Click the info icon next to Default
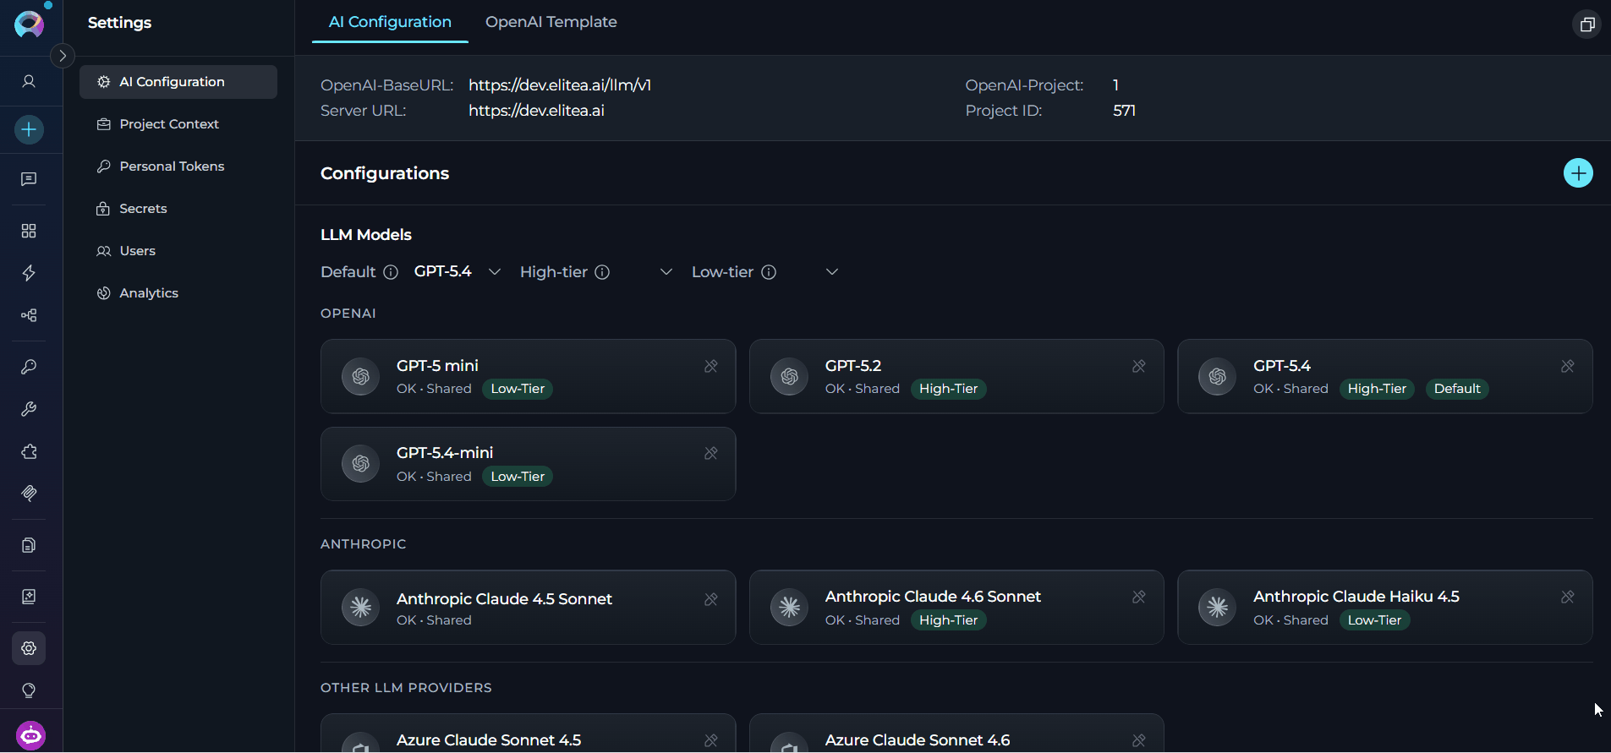Screen dimensions: 1611x753 tap(391, 272)
